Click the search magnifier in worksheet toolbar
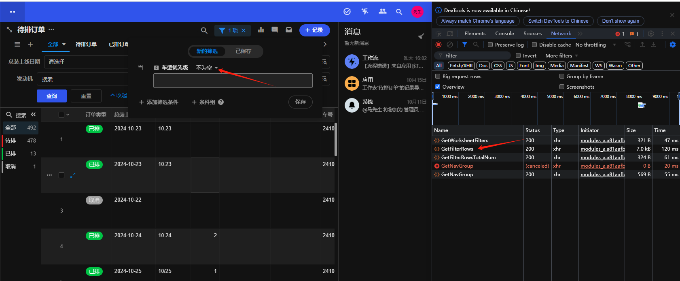The image size is (680, 281). point(204,30)
